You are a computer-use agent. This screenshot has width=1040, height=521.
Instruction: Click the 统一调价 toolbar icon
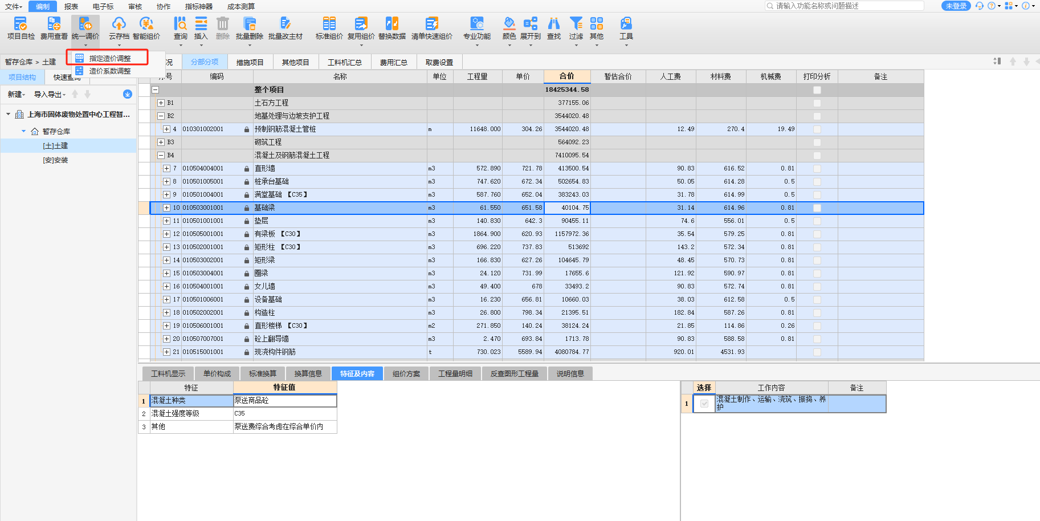(x=85, y=23)
